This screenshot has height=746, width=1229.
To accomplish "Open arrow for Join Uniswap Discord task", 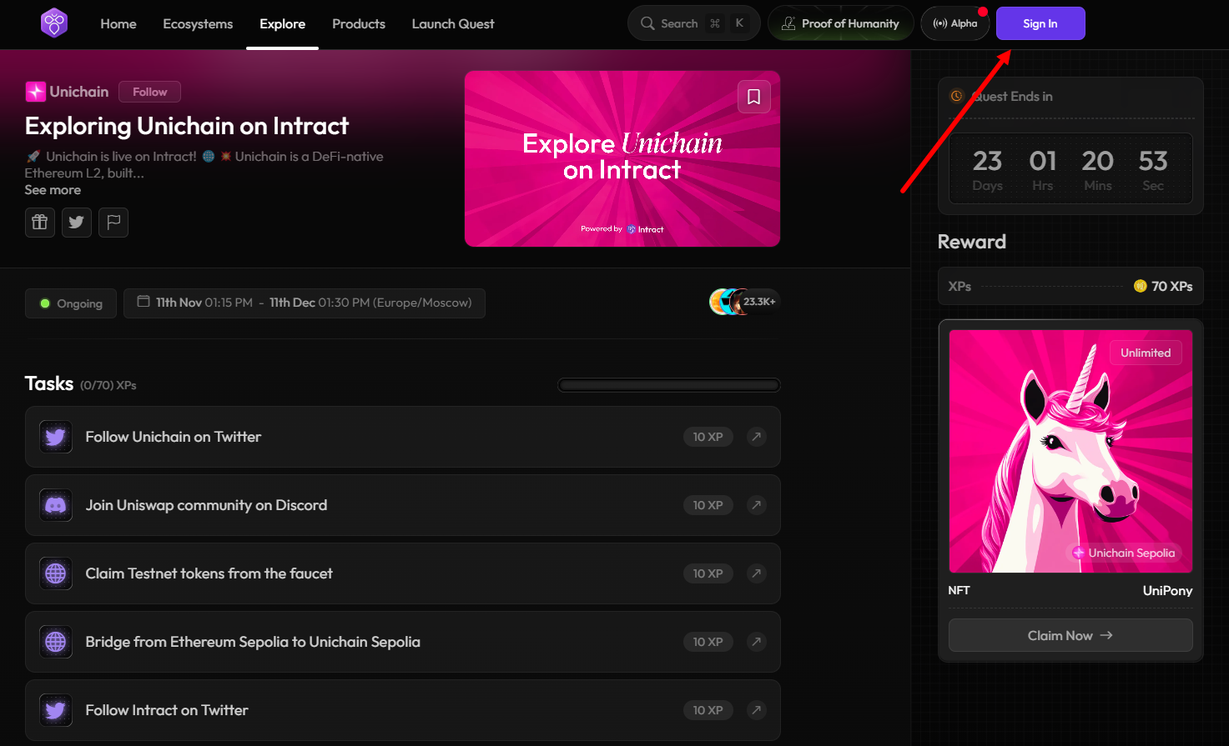I will [x=756, y=505].
